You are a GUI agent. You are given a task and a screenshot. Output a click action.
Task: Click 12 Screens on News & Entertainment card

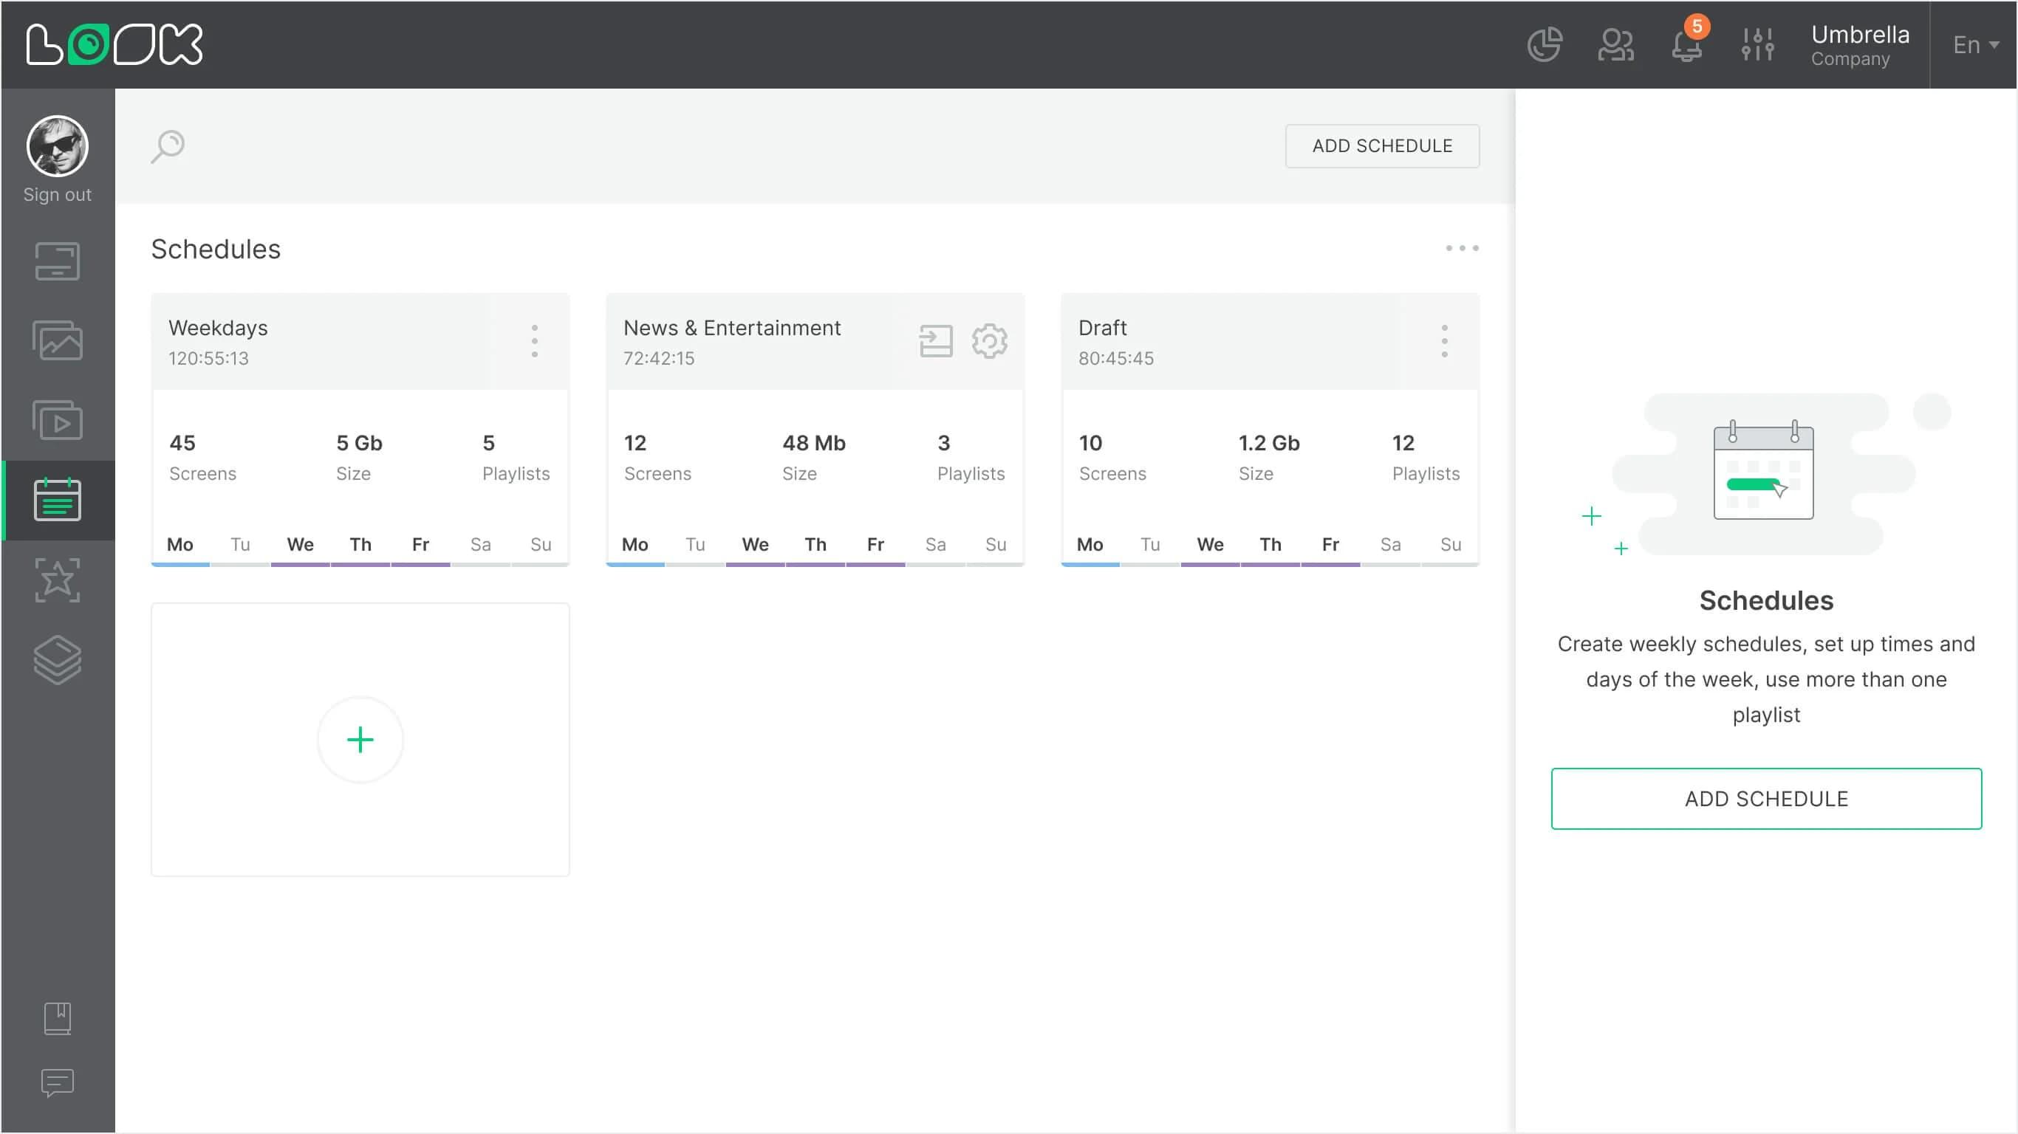point(658,457)
